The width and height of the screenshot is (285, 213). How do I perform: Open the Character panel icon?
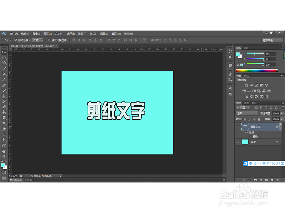coord(230,88)
